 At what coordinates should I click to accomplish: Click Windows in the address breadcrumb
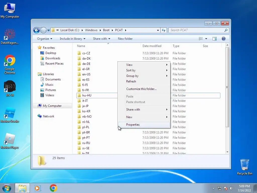click(91, 30)
